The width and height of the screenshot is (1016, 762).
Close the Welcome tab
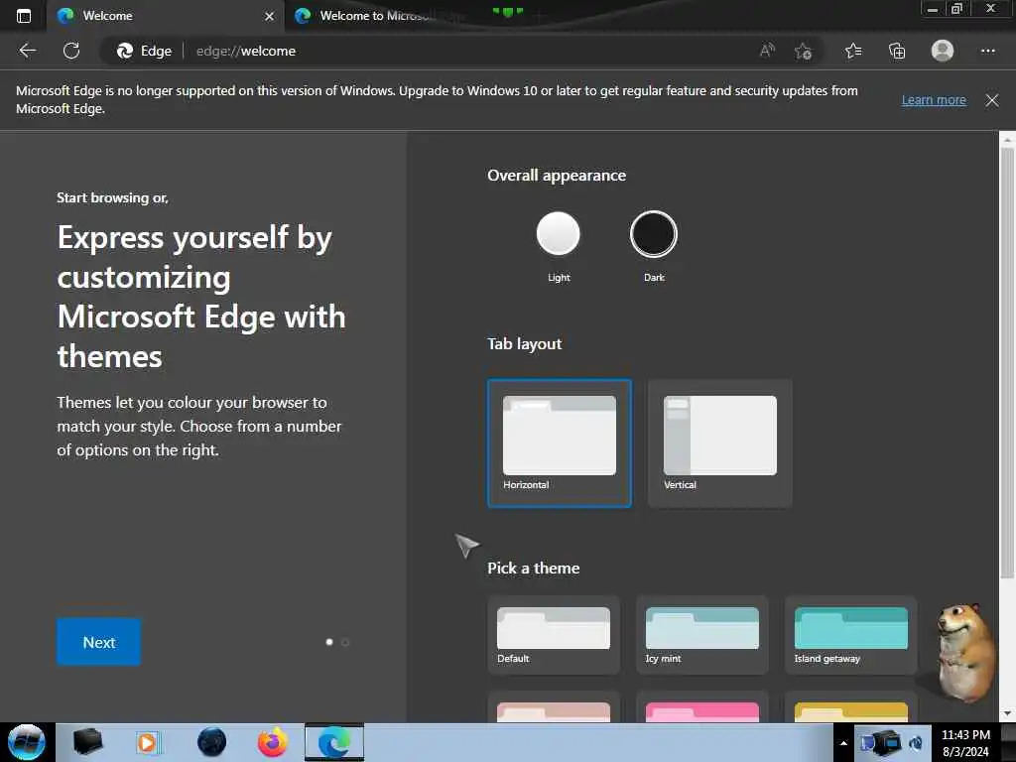point(270,16)
